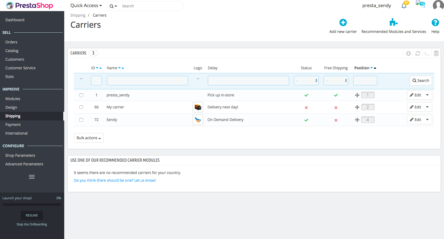Enable free shipping for Sendy
This screenshot has height=239, width=444.
[336, 120]
